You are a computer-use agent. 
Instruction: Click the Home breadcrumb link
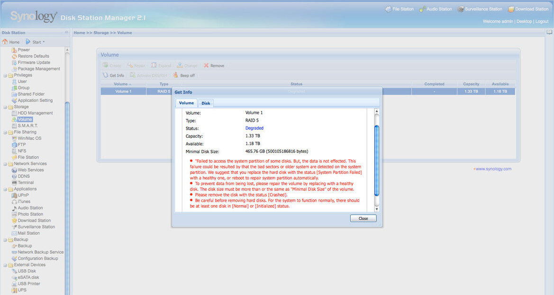pyautogui.click(x=79, y=33)
